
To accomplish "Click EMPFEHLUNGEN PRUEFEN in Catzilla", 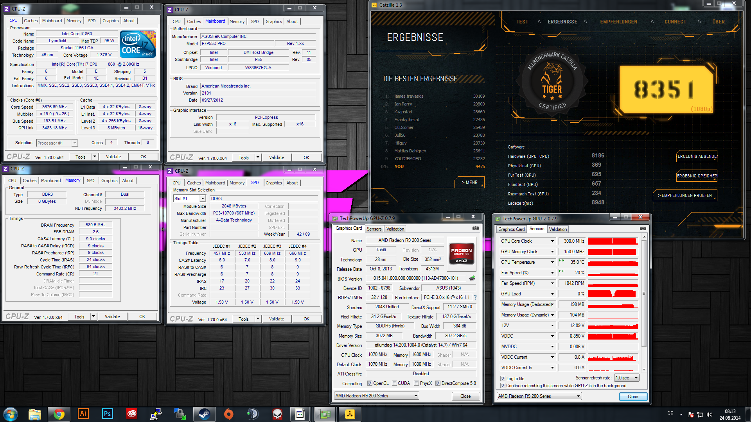I will point(685,195).
